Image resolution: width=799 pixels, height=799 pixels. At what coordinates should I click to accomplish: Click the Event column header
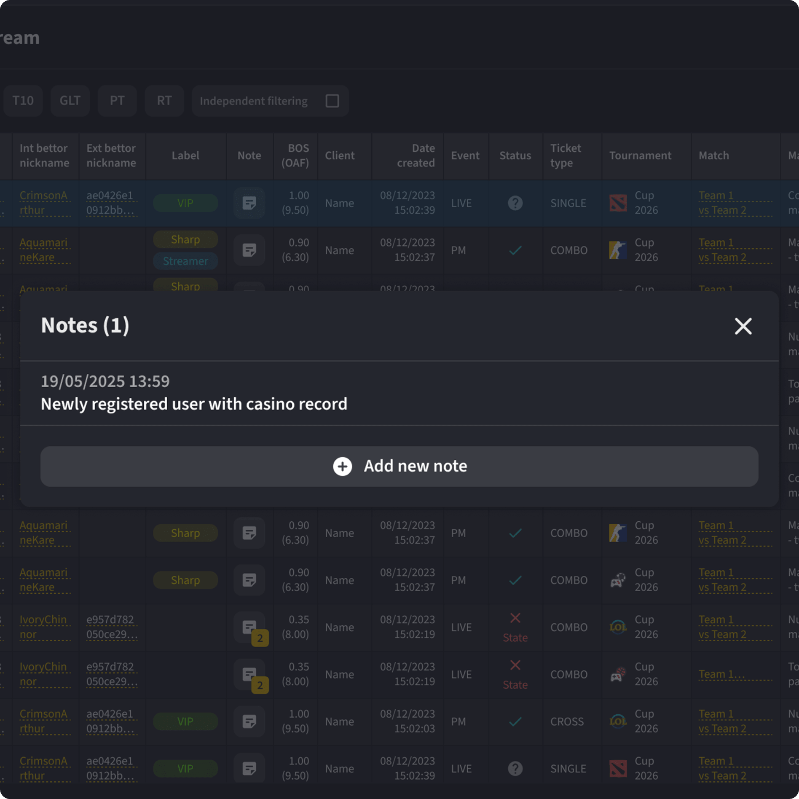pyautogui.click(x=465, y=156)
